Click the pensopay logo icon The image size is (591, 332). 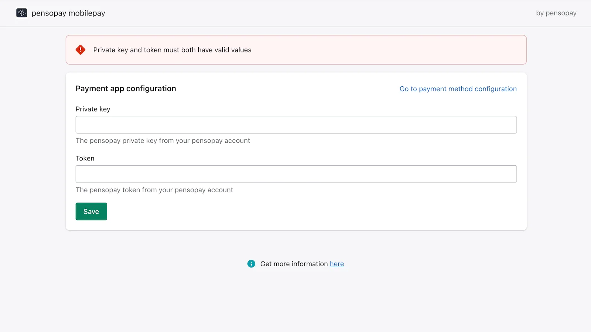tap(22, 13)
